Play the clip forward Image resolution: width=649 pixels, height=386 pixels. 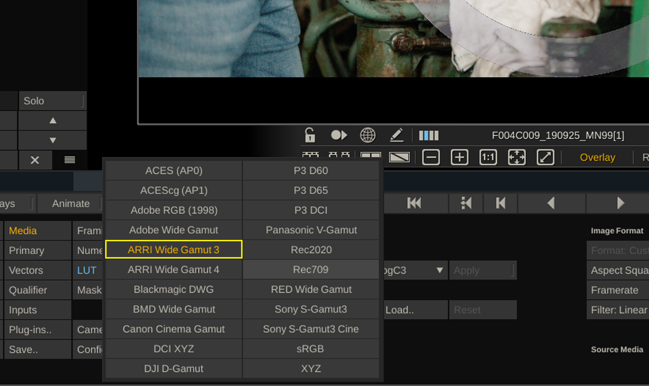[x=620, y=203]
